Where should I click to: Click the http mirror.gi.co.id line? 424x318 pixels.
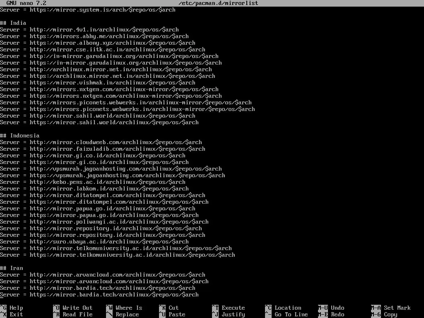93,156
